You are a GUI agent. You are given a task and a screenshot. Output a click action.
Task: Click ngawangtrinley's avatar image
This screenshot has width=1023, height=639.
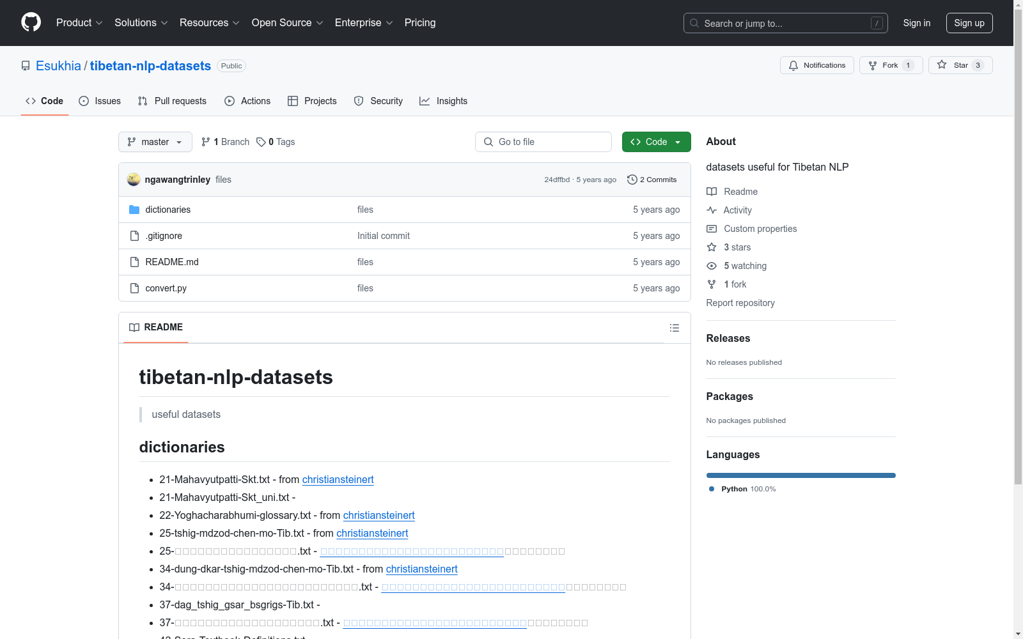coord(134,180)
